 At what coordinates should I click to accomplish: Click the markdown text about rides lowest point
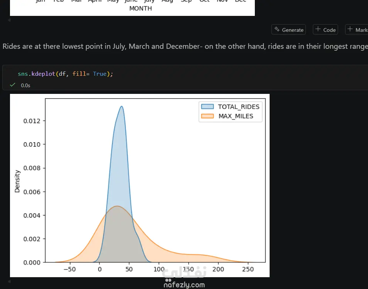tap(185, 47)
